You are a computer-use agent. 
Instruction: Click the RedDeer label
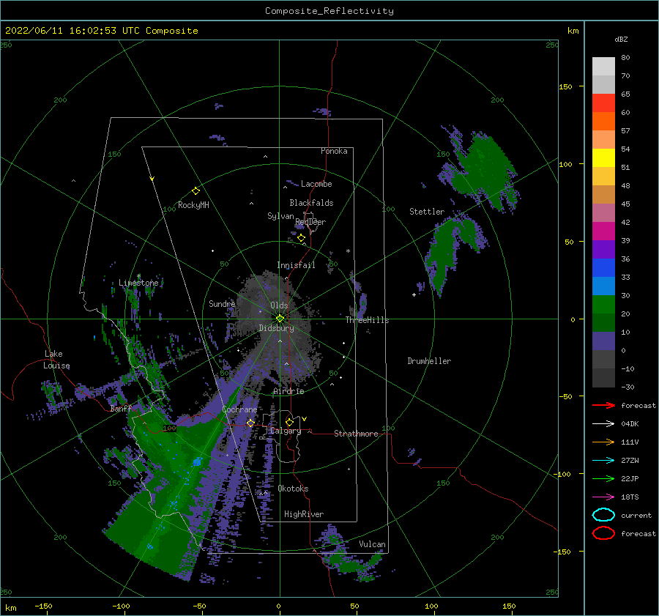tap(310, 222)
